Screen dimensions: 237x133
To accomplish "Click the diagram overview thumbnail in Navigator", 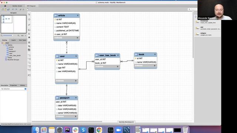I will coord(13,24).
